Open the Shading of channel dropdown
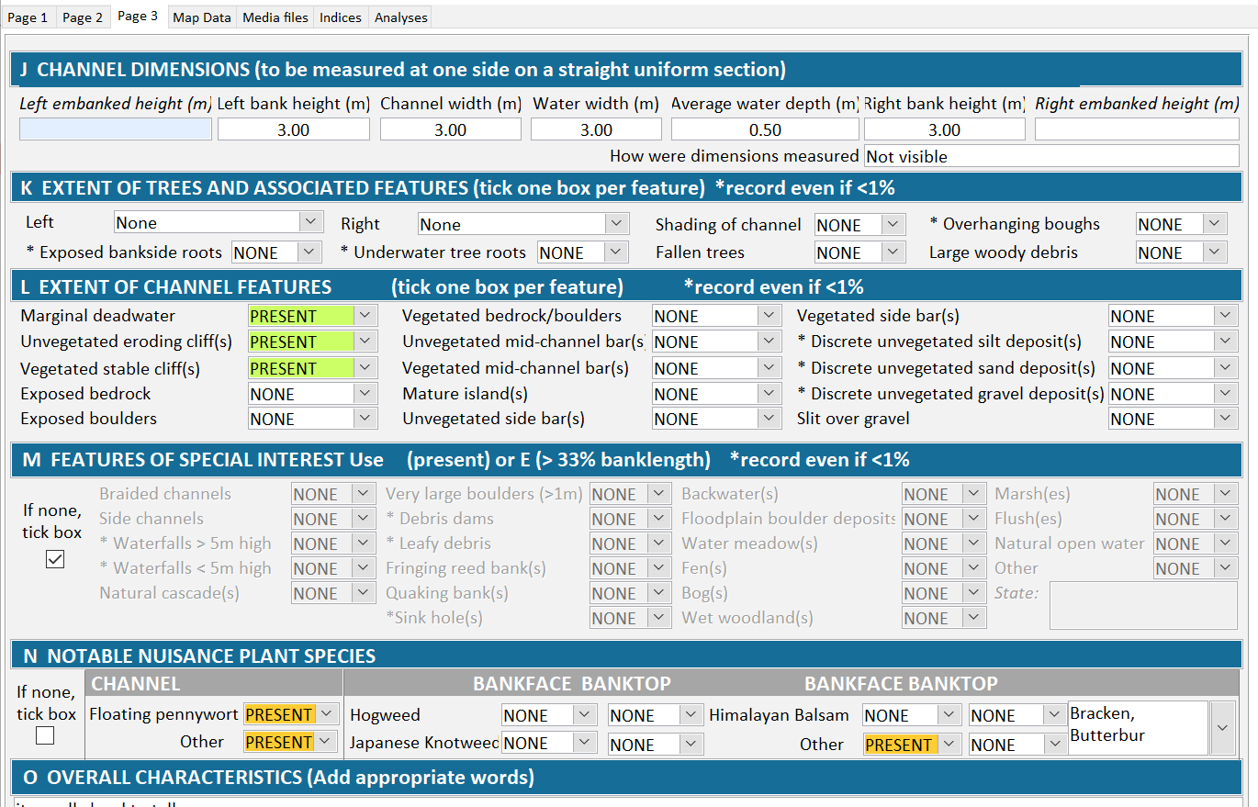This screenshot has height=807, width=1258. click(860, 225)
